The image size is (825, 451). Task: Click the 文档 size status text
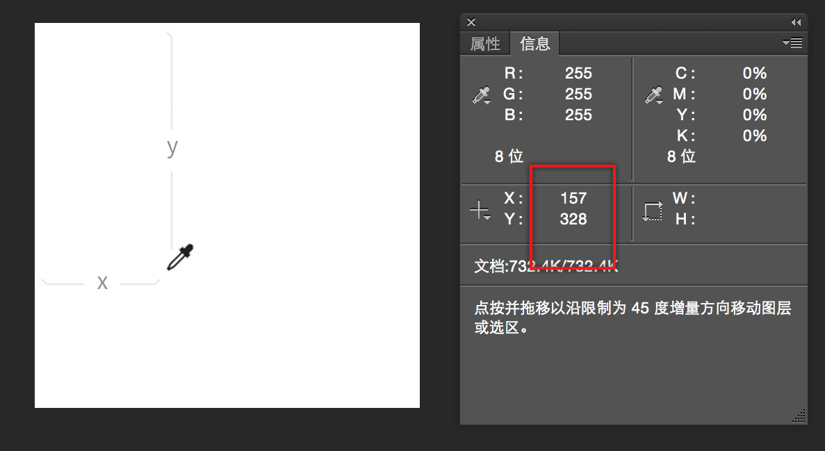(x=546, y=266)
